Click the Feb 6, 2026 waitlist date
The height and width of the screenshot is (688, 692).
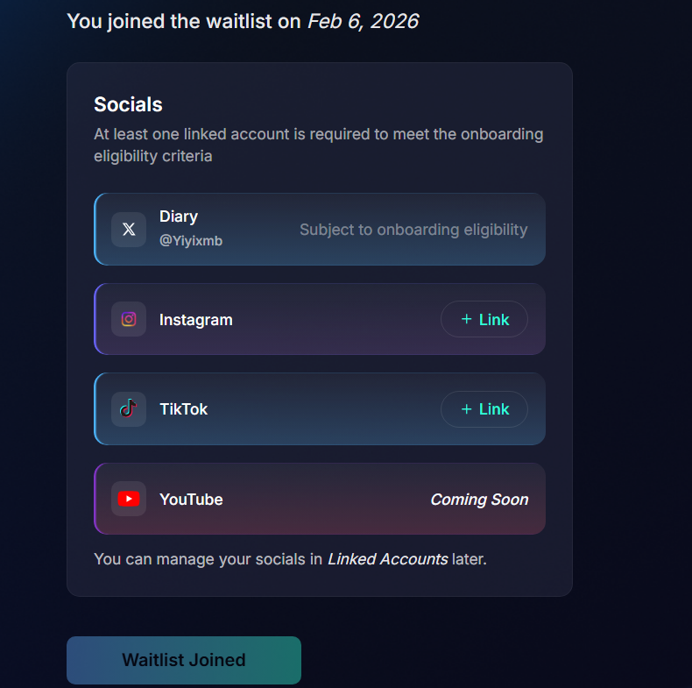363,21
